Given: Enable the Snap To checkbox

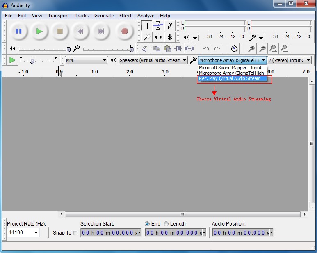Looking at the screenshot, I should pyautogui.click(x=75, y=233).
